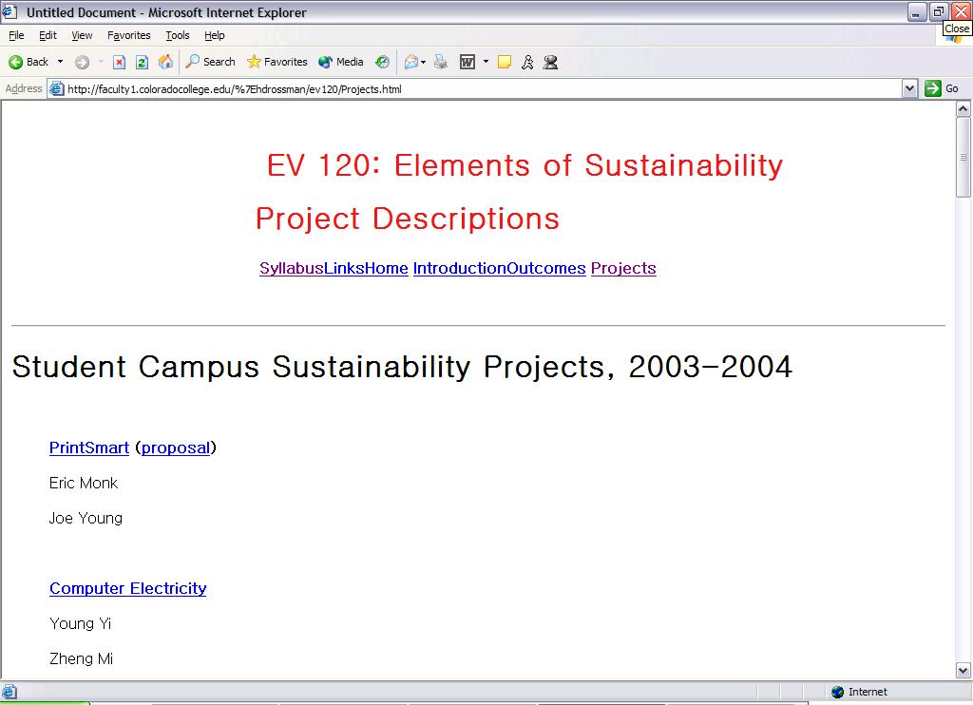Open the Search pane
The height and width of the screenshot is (705, 973).
[x=210, y=62]
